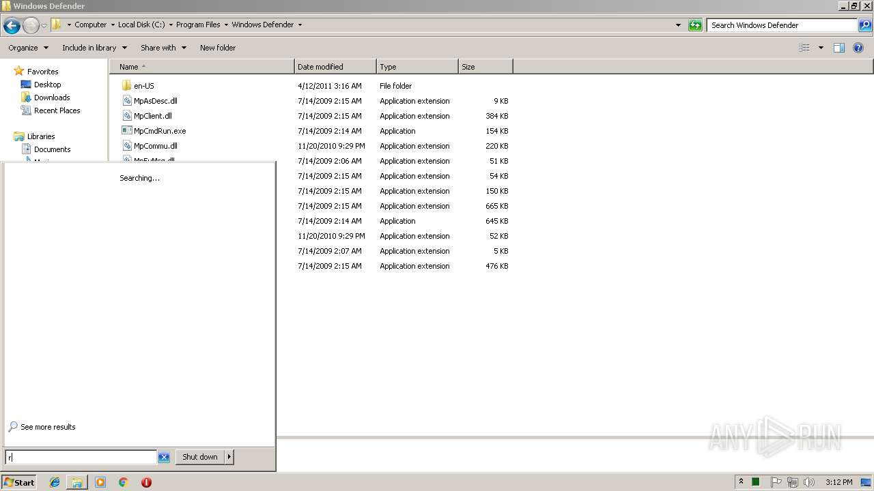
Task: Launch Windows Media Player from taskbar
Action: (x=100, y=482)
